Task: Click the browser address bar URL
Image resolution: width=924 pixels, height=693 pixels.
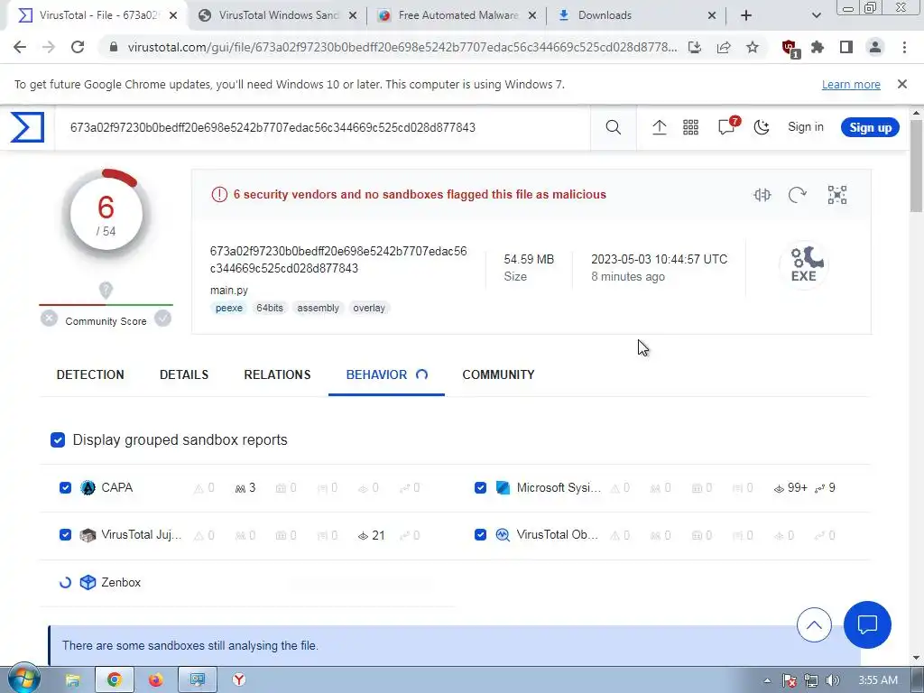Action: [402, 47]
